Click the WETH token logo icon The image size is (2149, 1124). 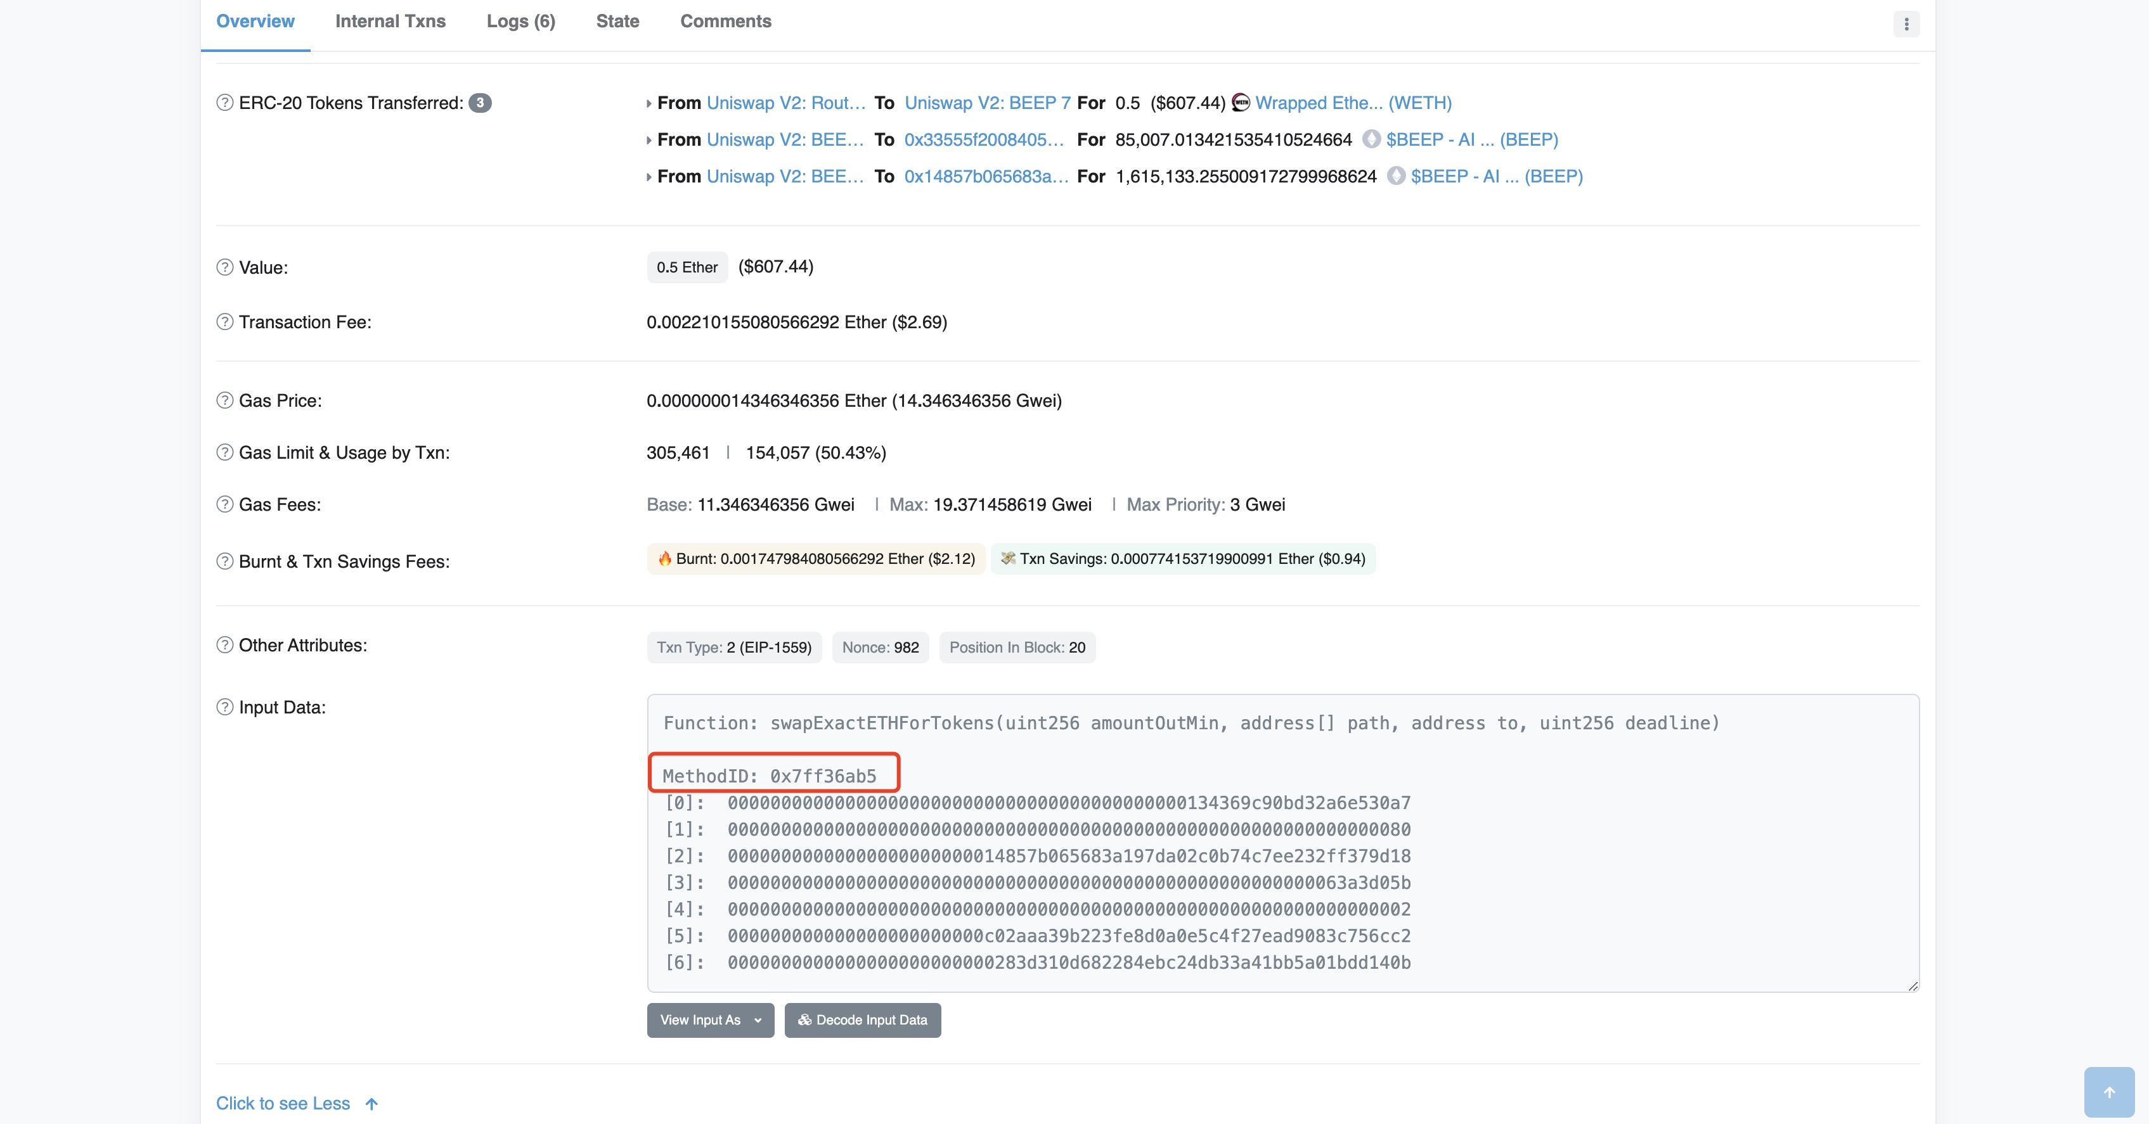click(1241, 103)
